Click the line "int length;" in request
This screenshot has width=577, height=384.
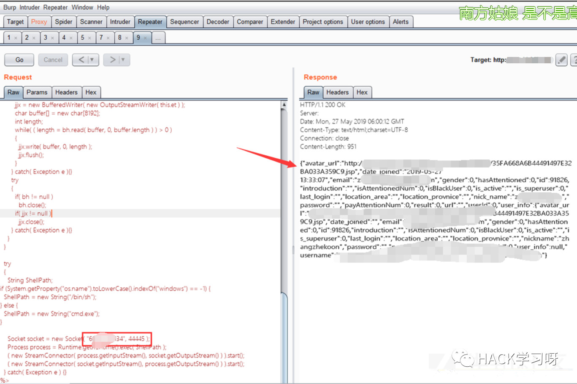[x=29, y=122]
